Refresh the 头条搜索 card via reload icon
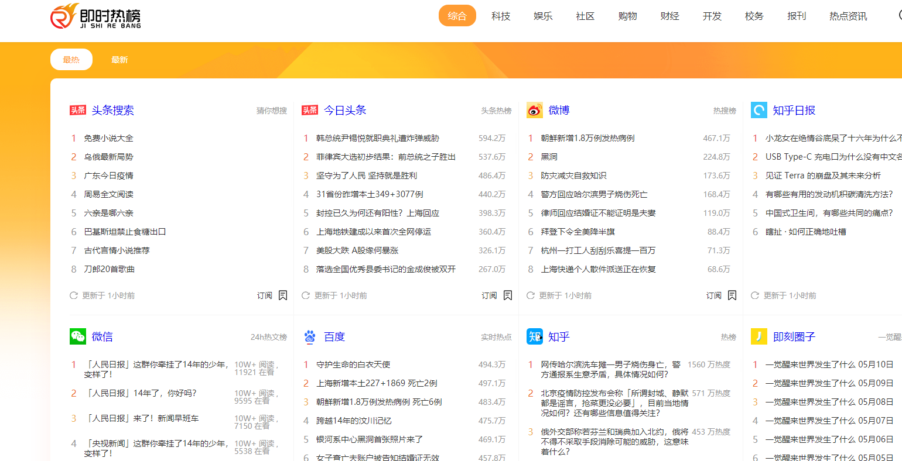 pos(74,295)
